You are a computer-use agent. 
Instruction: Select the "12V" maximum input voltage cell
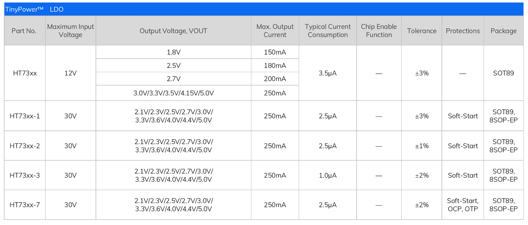pos(70,73)
